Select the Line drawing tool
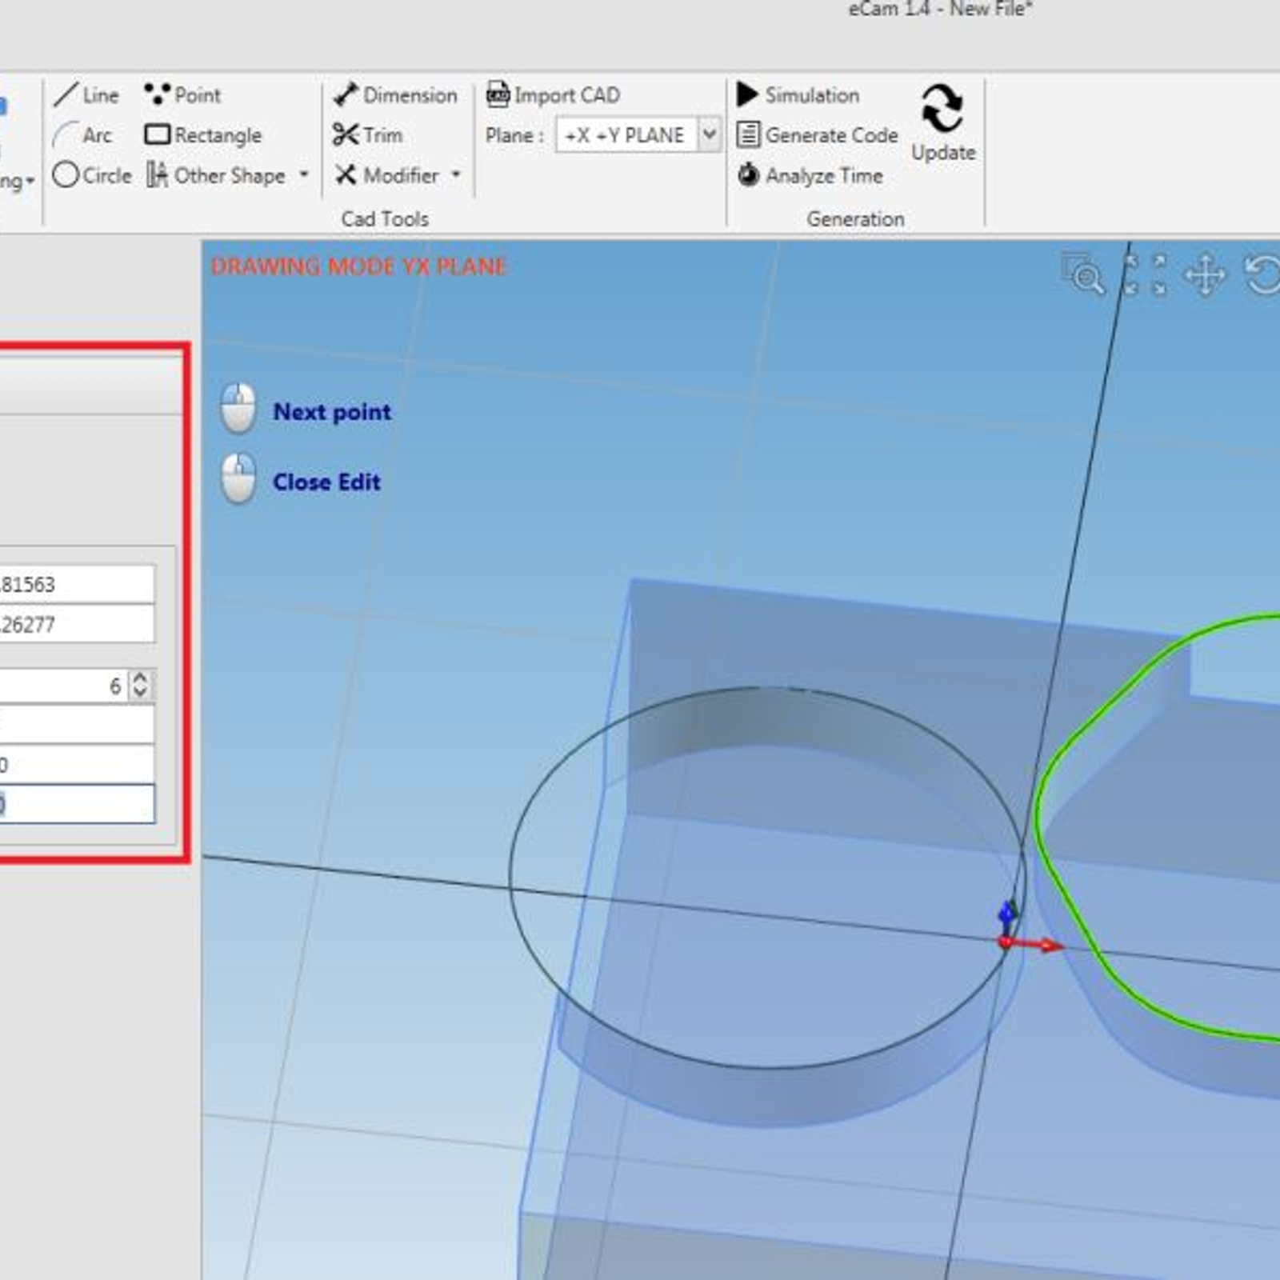Viewport: 1280px width, 1280px height. point(86,95)
